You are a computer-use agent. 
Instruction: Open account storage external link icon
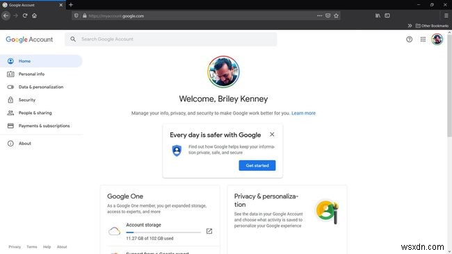point(209,231)
